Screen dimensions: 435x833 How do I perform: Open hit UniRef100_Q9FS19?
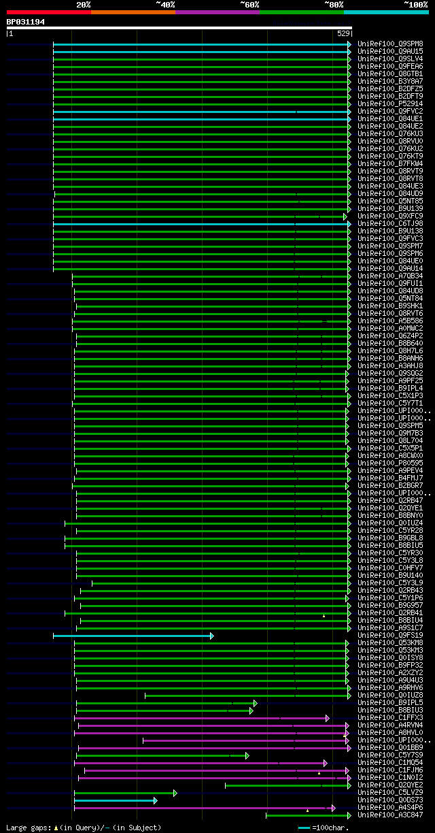pos(390,635)
